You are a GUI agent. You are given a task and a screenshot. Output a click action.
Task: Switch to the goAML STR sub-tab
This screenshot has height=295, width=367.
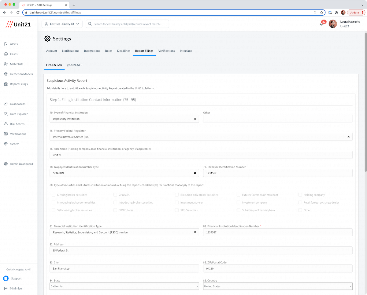[x=75, y=65]
